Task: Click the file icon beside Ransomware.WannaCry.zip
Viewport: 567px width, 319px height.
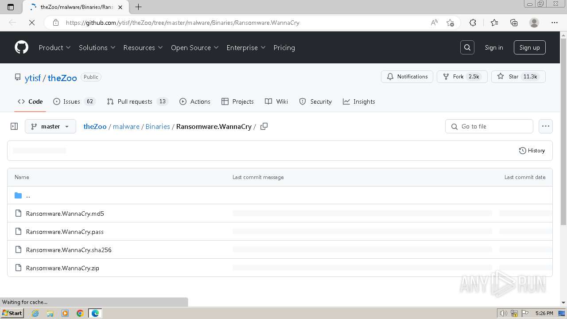Action: coord(18,268)
